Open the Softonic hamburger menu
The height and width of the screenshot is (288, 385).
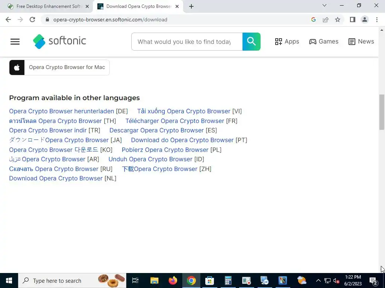click(x=15, y=42)
